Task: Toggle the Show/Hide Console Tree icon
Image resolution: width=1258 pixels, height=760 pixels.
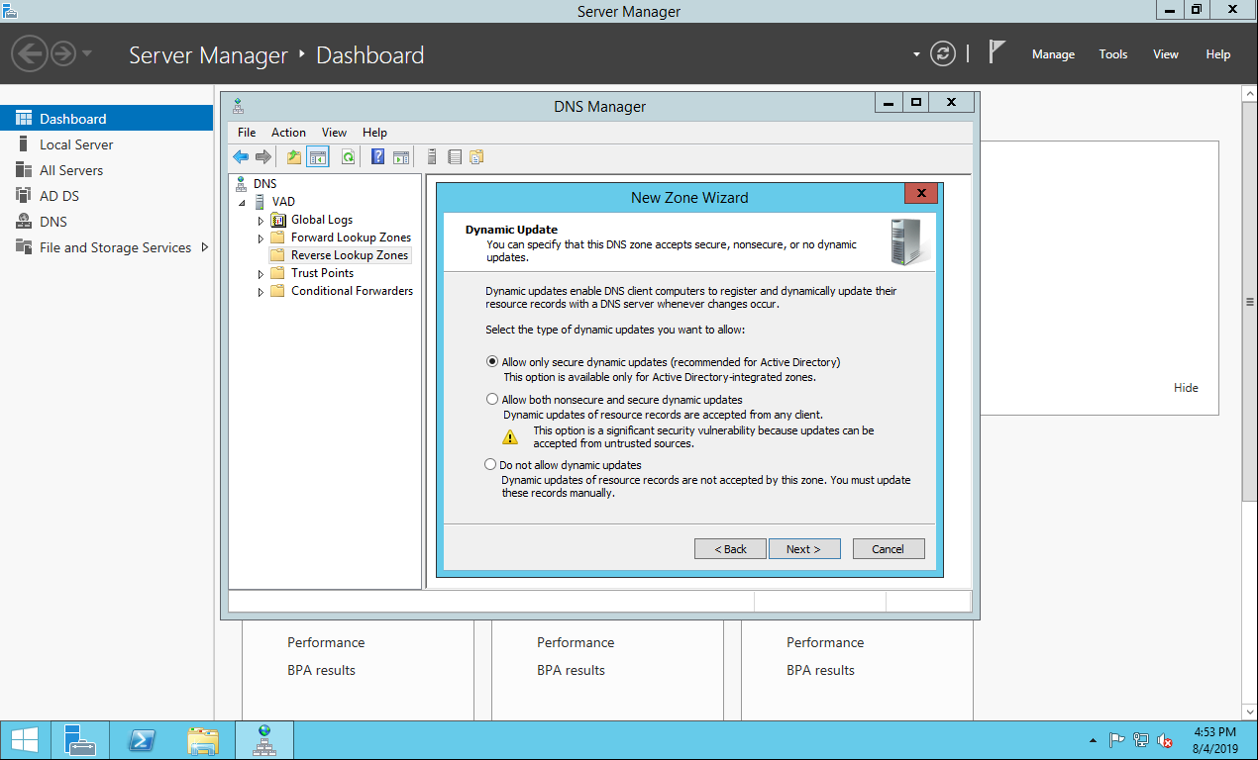Action: pyautogui.click(x=318, y=156)
